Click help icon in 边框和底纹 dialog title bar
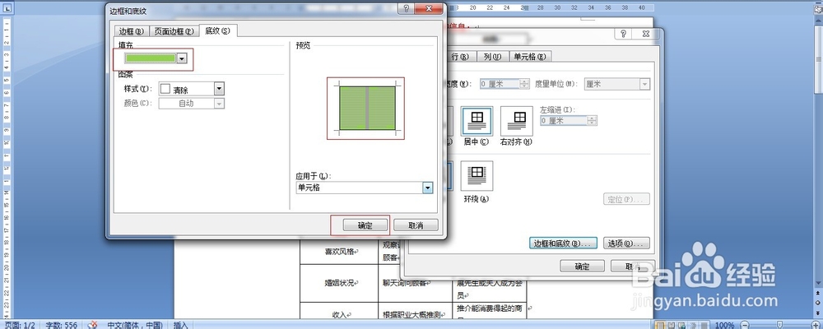 point(407,8)
